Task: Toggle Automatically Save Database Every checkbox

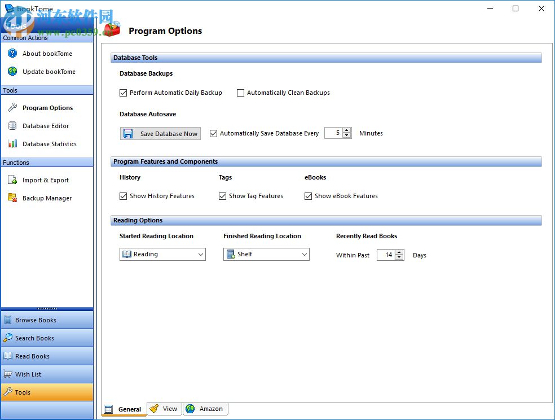Action: point(213,133)
